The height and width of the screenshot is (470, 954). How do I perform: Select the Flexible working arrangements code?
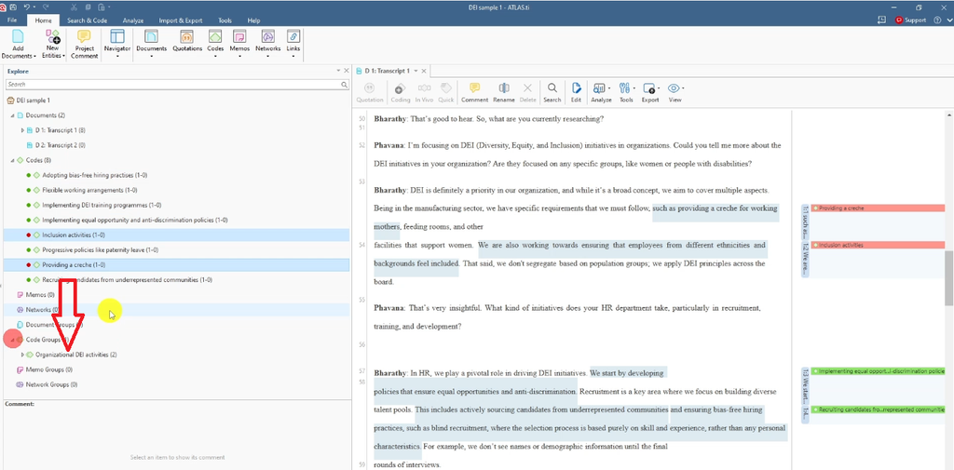[x=89, y=190]
